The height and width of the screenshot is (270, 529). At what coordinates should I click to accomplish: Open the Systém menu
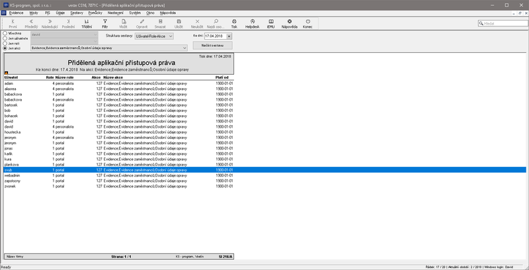point(135,13)
